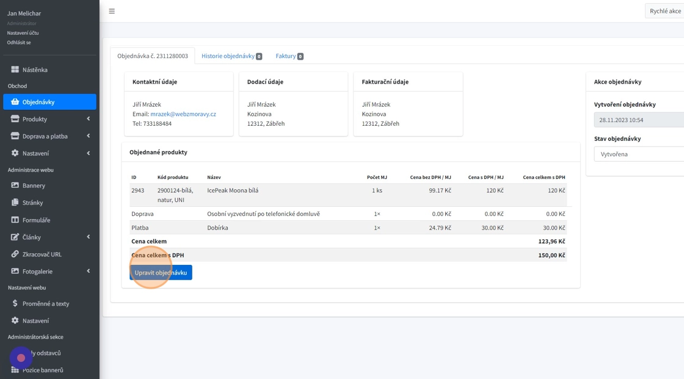Click the Bannery image icon
The height and width of the screenshot is (379, 684).
click(x=15, y=186)
